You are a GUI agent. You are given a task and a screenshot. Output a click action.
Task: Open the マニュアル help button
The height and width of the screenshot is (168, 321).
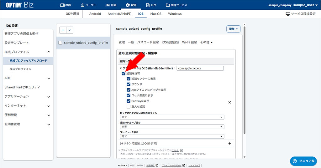[x=303, y=161]
